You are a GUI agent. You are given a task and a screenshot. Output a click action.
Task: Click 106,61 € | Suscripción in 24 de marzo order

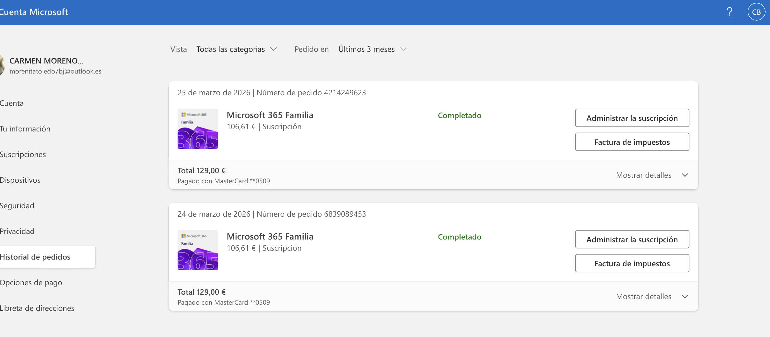(264, 248)
